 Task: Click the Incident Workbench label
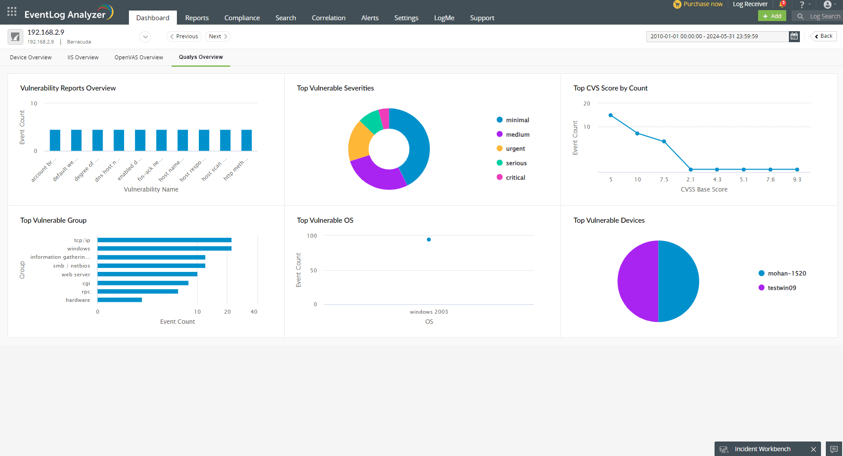tap(762, 449)
